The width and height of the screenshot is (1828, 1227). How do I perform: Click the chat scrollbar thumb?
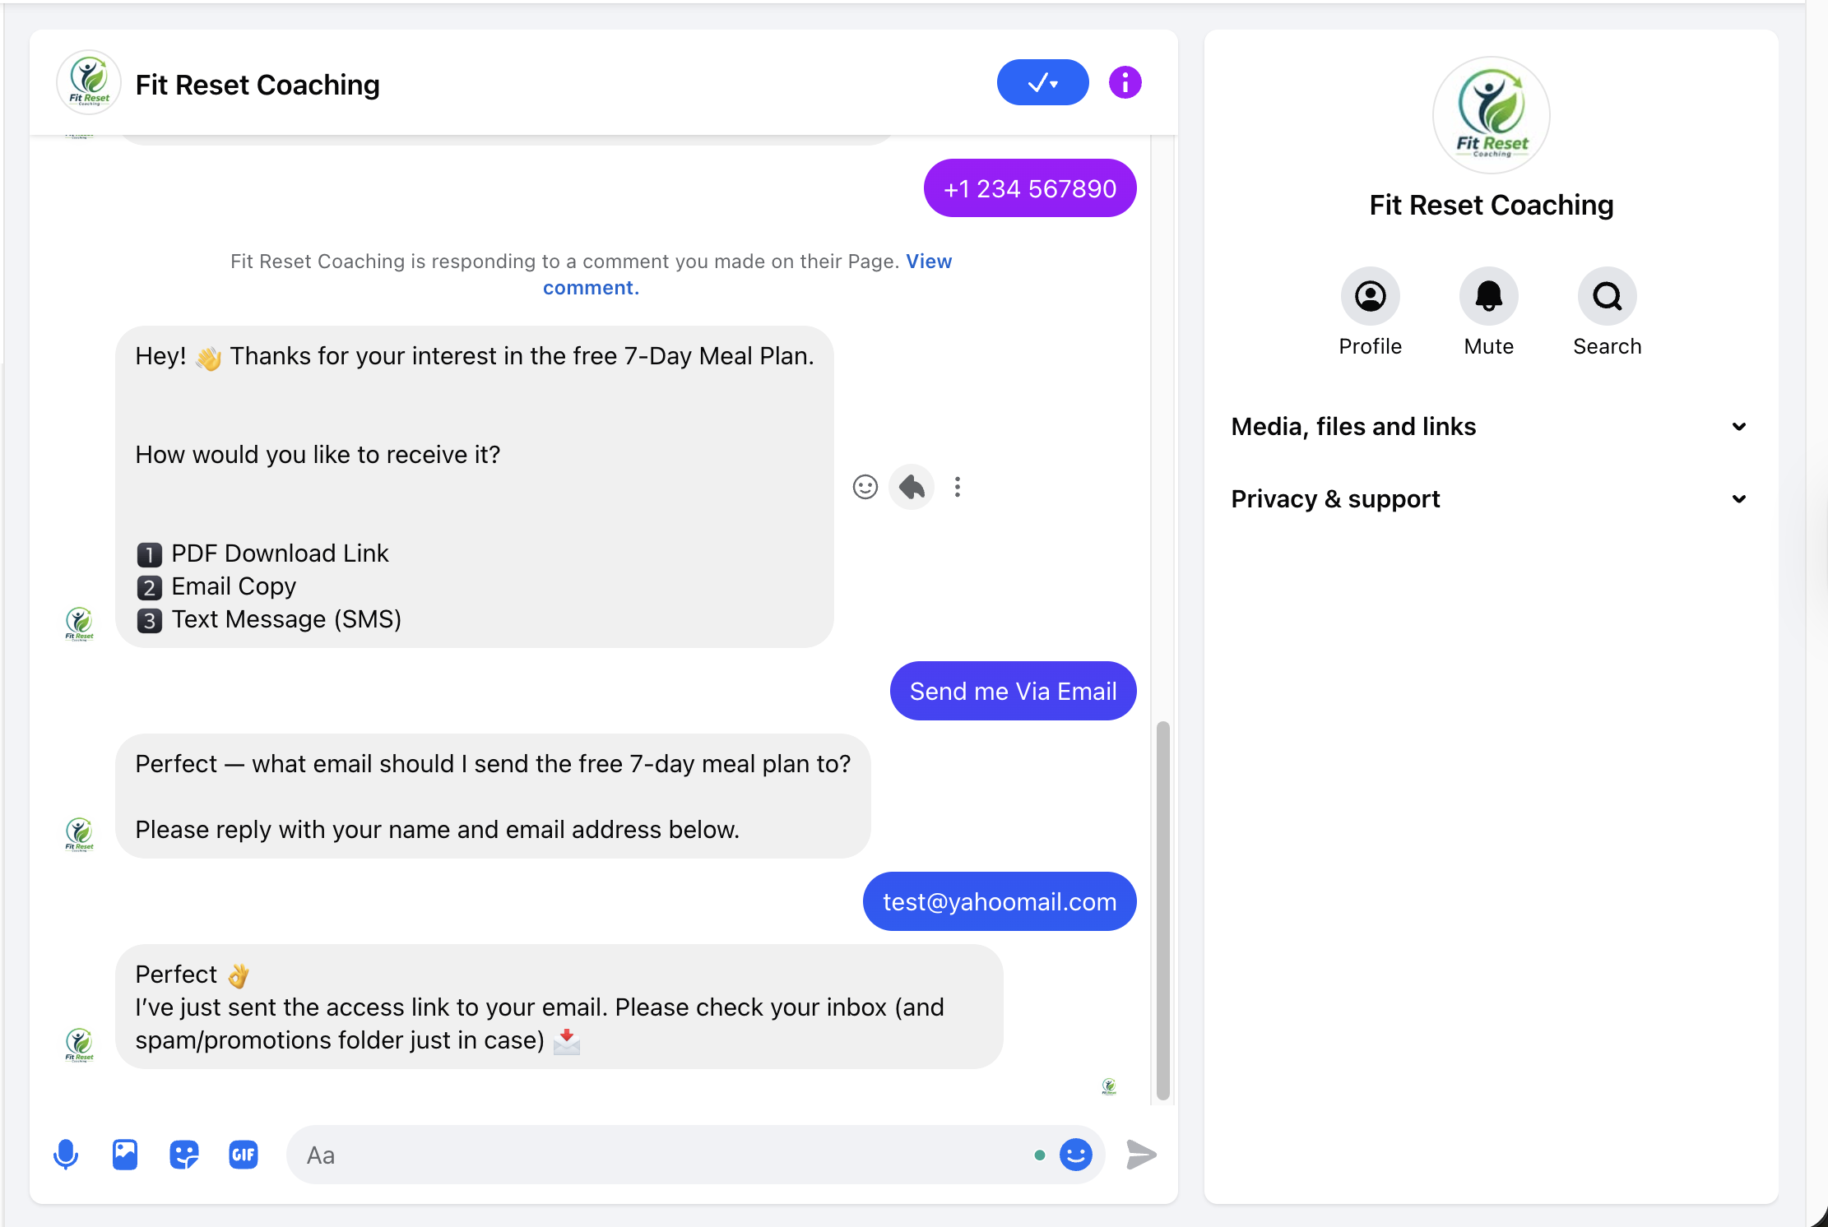coord(1162,911)
